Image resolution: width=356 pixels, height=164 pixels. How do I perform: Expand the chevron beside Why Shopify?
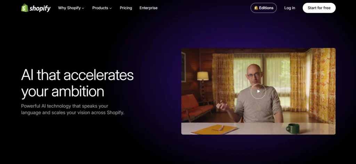tap(83, 8)
